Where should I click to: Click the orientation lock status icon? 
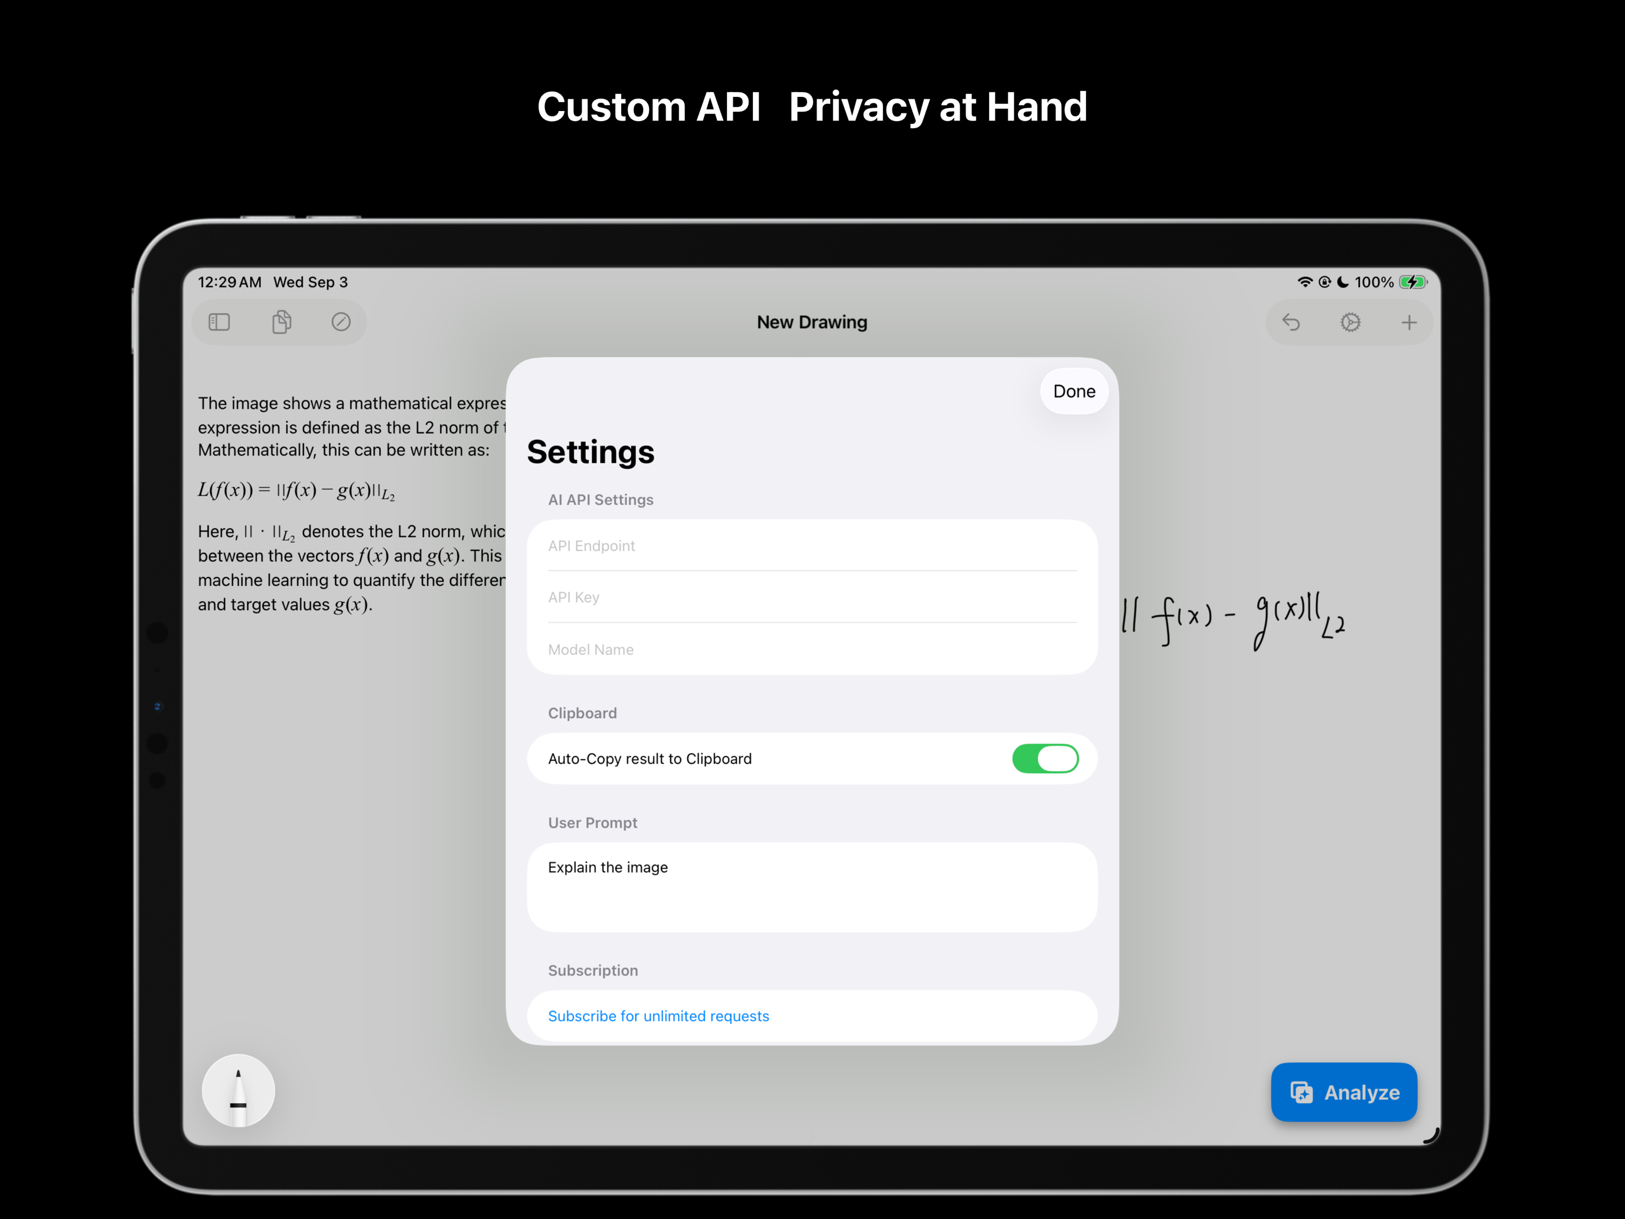1324,282
